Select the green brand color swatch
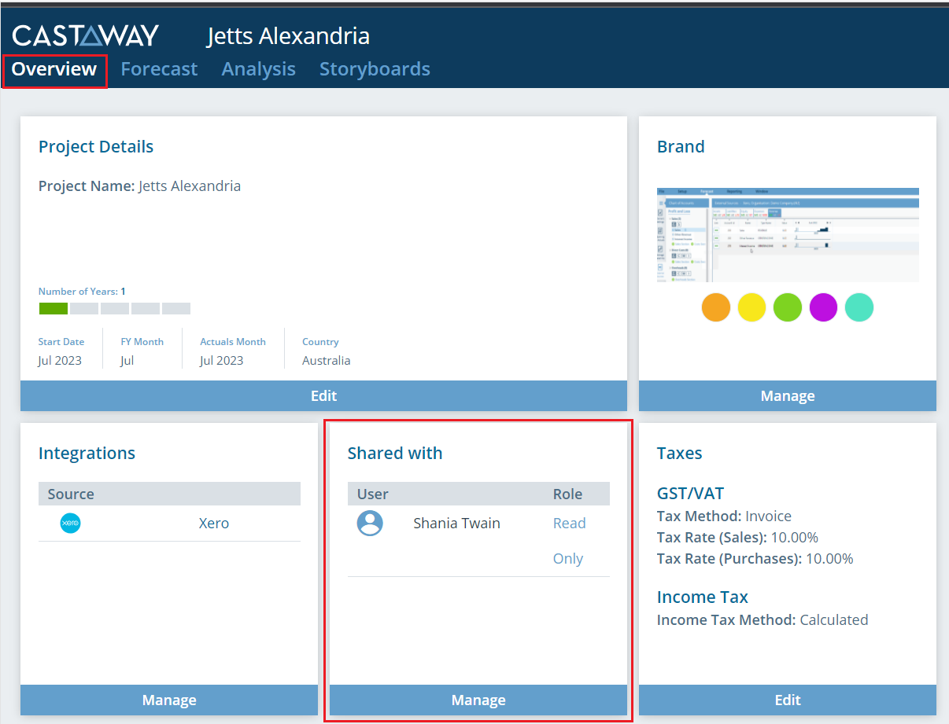949x724 pixels. pos(788,307)
